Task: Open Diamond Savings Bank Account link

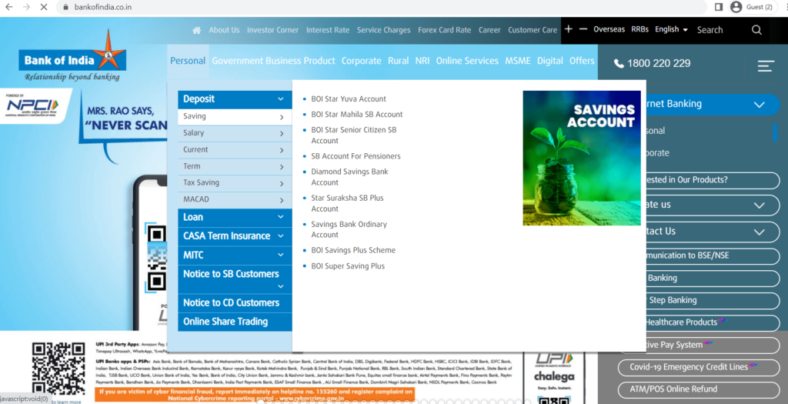Action: tap(350, 177)
